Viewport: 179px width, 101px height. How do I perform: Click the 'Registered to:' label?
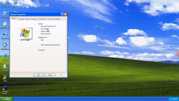[43, 37]
